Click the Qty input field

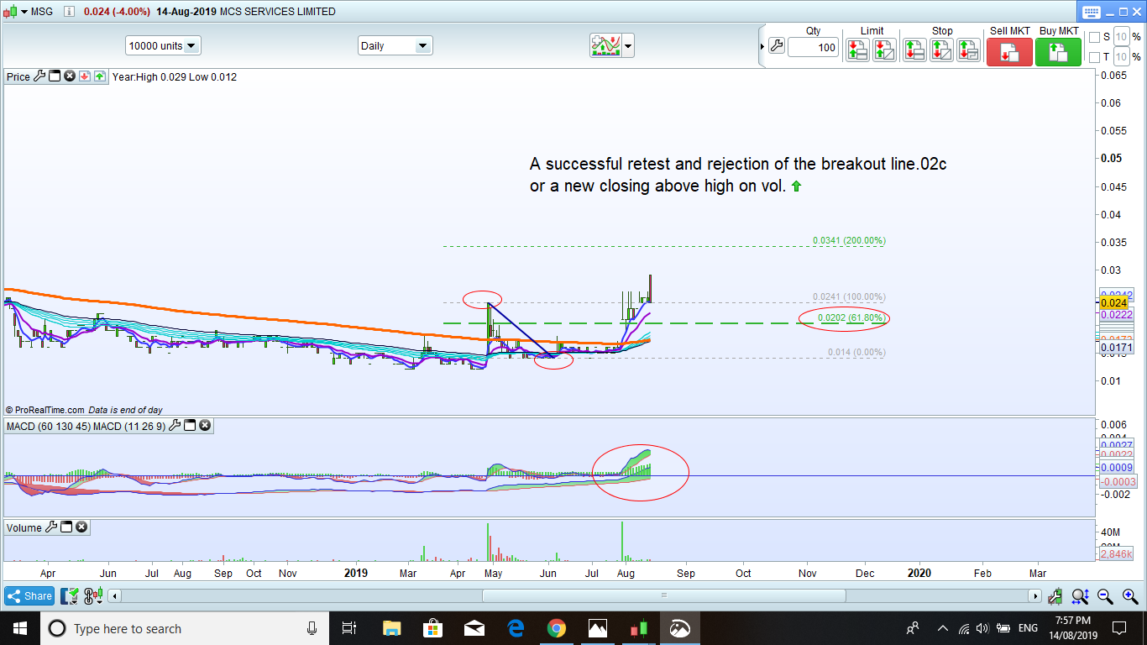(x=814, y=47)
